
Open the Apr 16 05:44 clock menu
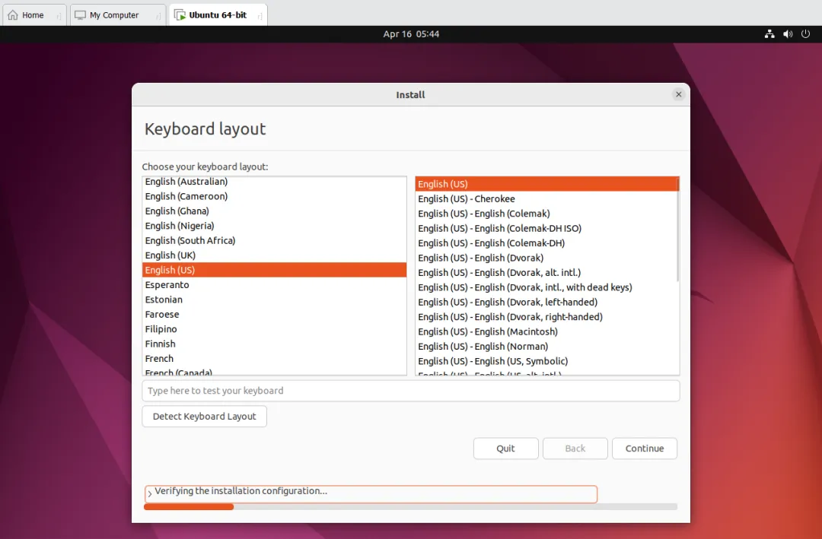pos(411,34)
